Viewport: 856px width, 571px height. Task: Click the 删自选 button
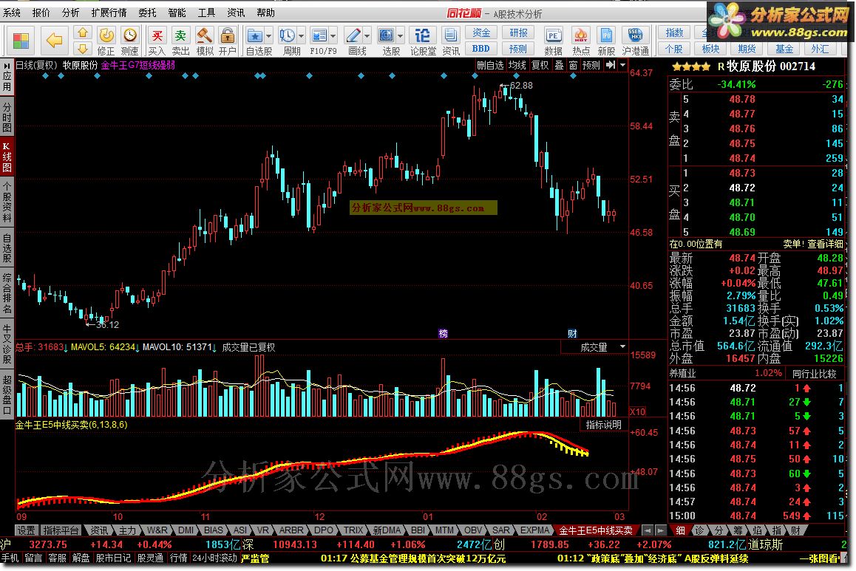point(490,66)
